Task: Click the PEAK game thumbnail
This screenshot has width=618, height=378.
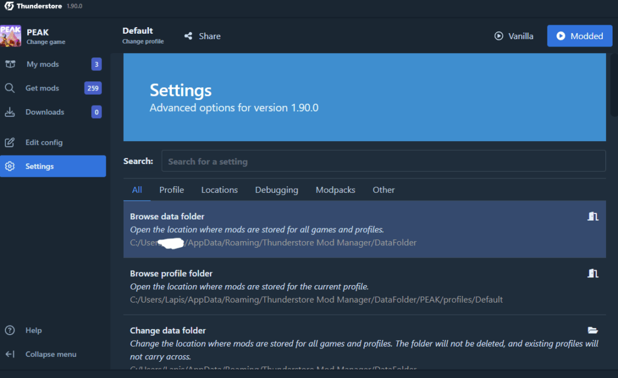Action: pos(10,36)
